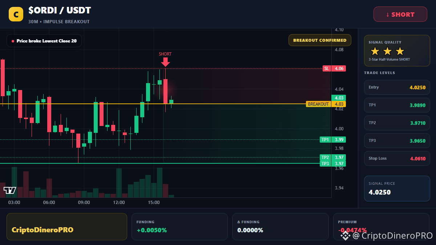The image size is (436, 245).
Task: Click the BREAKOUT CONFIRMED badge
Action: (x=320, y=40)
